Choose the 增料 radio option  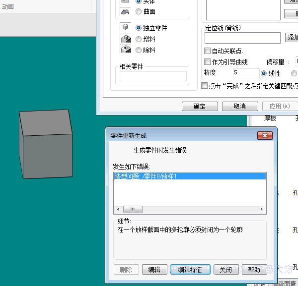pyautogui.click(x=139, y=39)
